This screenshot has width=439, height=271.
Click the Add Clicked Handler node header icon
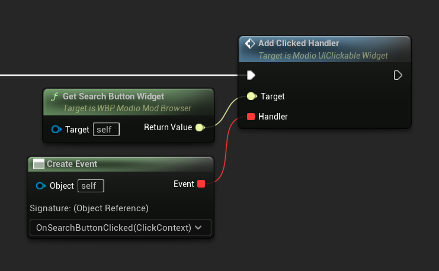[250, 43]
